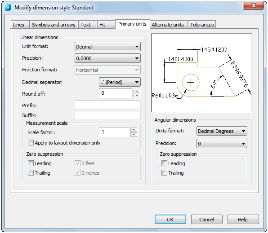The width and height of the screenshot is (268, 233).
Task: Click the disabled Fraction format Horizontal dropdown
Action: 107,70
